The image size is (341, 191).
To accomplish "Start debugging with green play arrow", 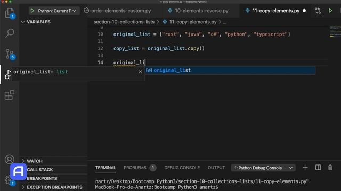I will (x=32, y=11).
